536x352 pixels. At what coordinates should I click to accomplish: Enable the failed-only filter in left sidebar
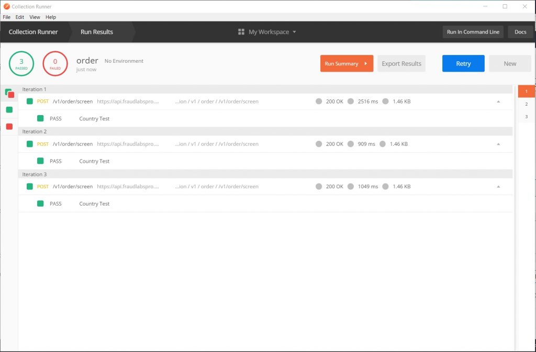(x=9, y=126)
